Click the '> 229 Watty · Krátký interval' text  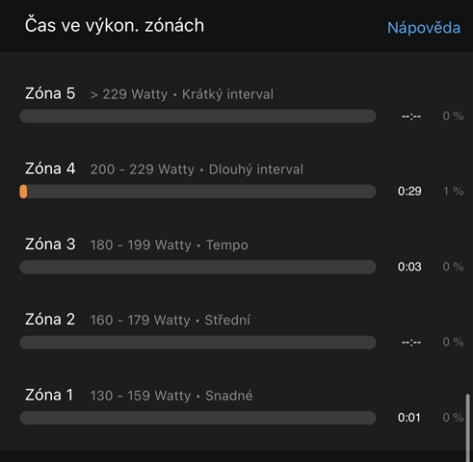pyautogui.click(x=182, y=94)
